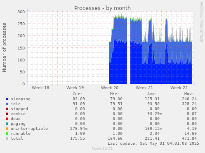The height and width of the screenshot is (153, 205).
Task: Click the 'Week 19' axis label
Action: 75,88
